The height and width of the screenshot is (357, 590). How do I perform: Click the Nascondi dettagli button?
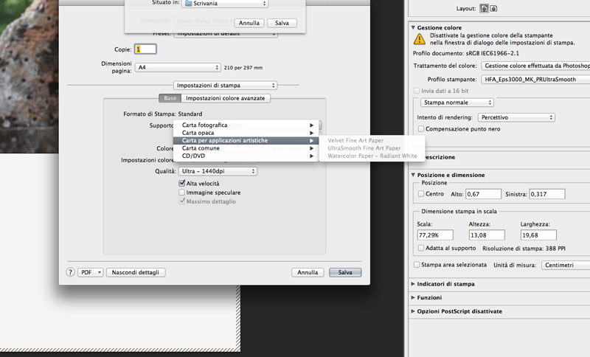coord(137,272)
